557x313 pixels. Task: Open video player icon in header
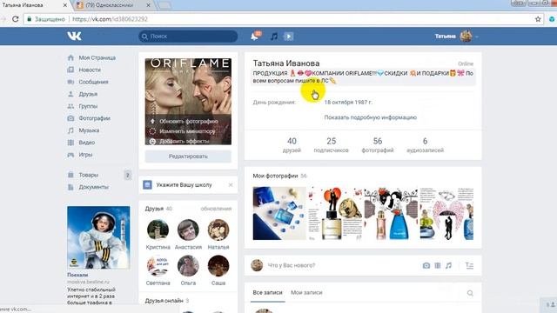click(288, 37)
